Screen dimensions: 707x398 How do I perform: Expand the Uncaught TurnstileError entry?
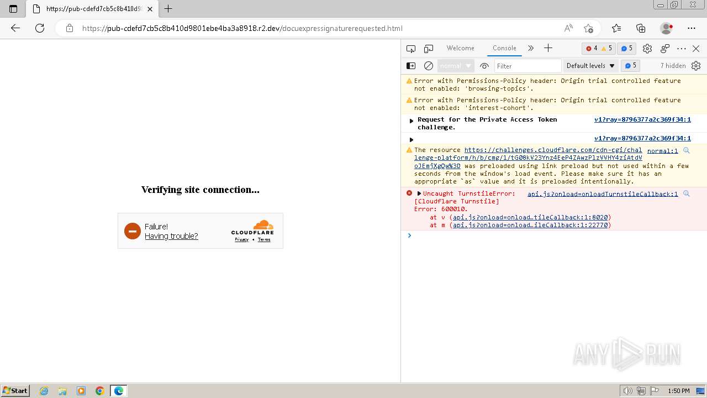tap(419, 193)
